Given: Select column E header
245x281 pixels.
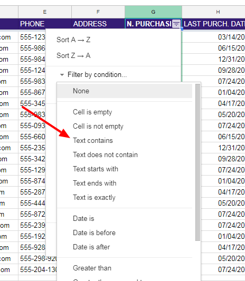Looking at the screenshot, I should tap(45, 12).
